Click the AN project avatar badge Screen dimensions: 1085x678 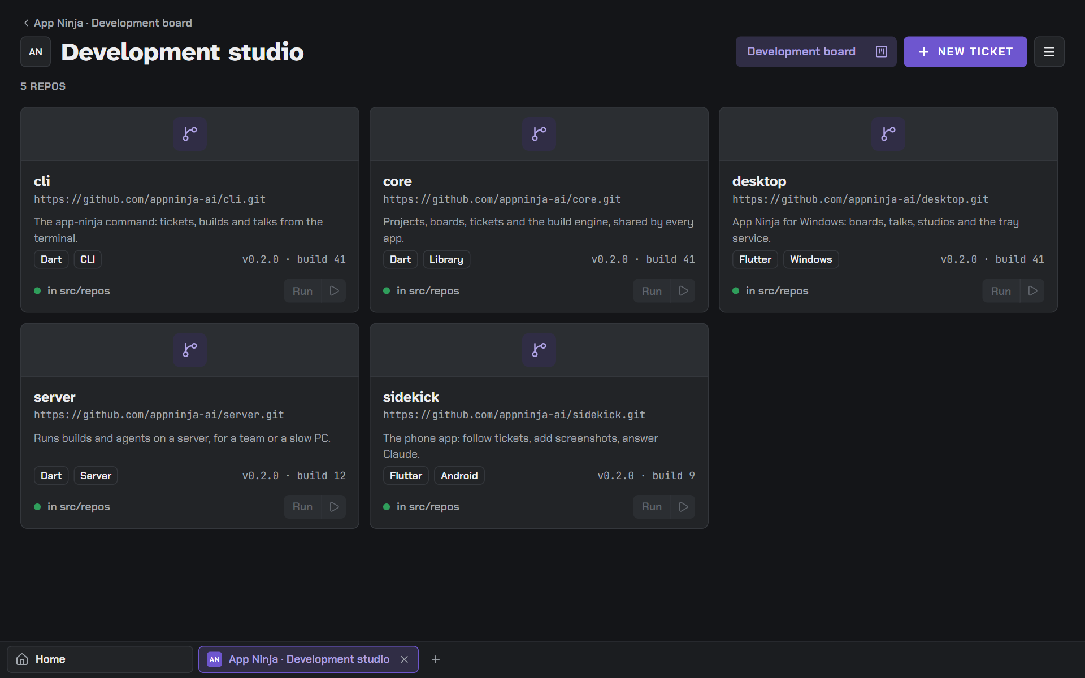coord(36,52)
